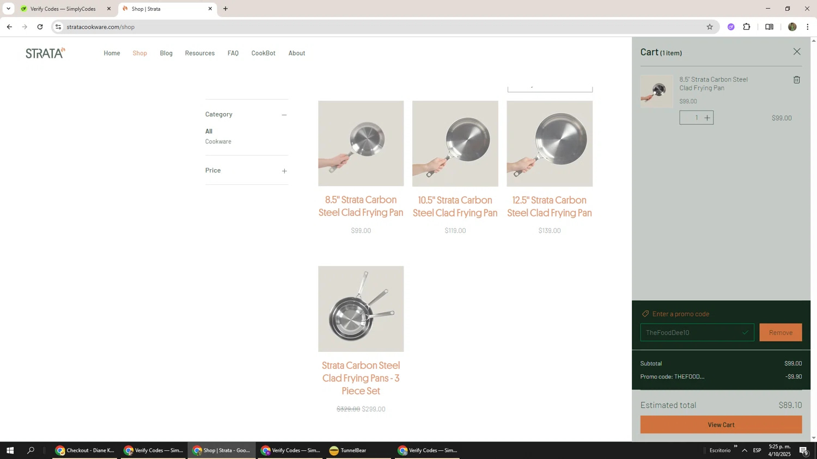
Task: Open a new browser tab
Action: [225, 9]
